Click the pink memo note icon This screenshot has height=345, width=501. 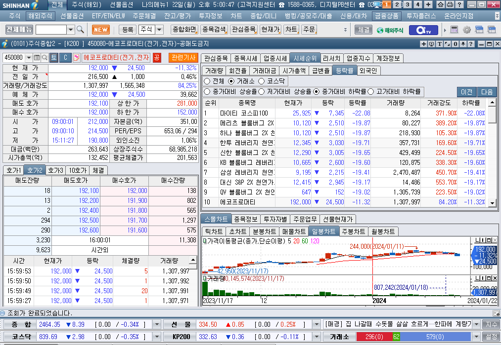(x=77, y=57)
